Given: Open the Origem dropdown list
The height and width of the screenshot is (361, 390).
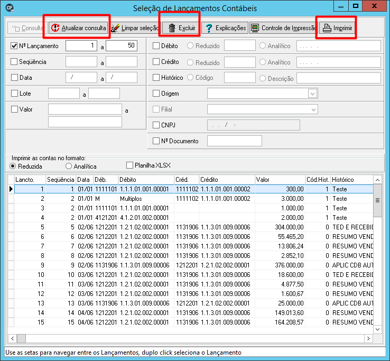Looking at the screenshot, I should point(313,94).
